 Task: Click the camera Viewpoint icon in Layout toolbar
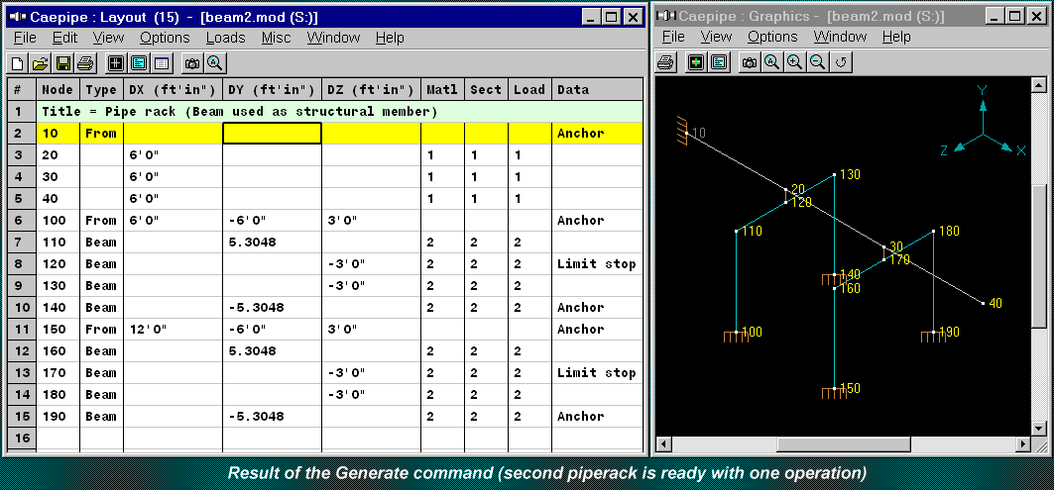point(193,63)
